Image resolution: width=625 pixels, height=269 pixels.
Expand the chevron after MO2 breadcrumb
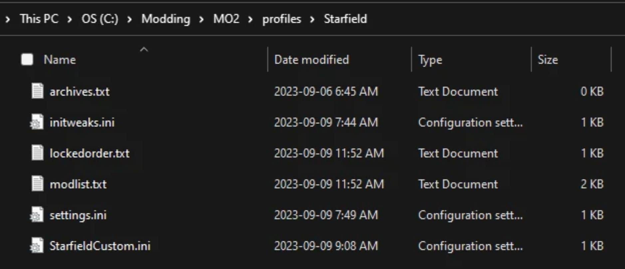pyautogui.click(x=250, y=19)
